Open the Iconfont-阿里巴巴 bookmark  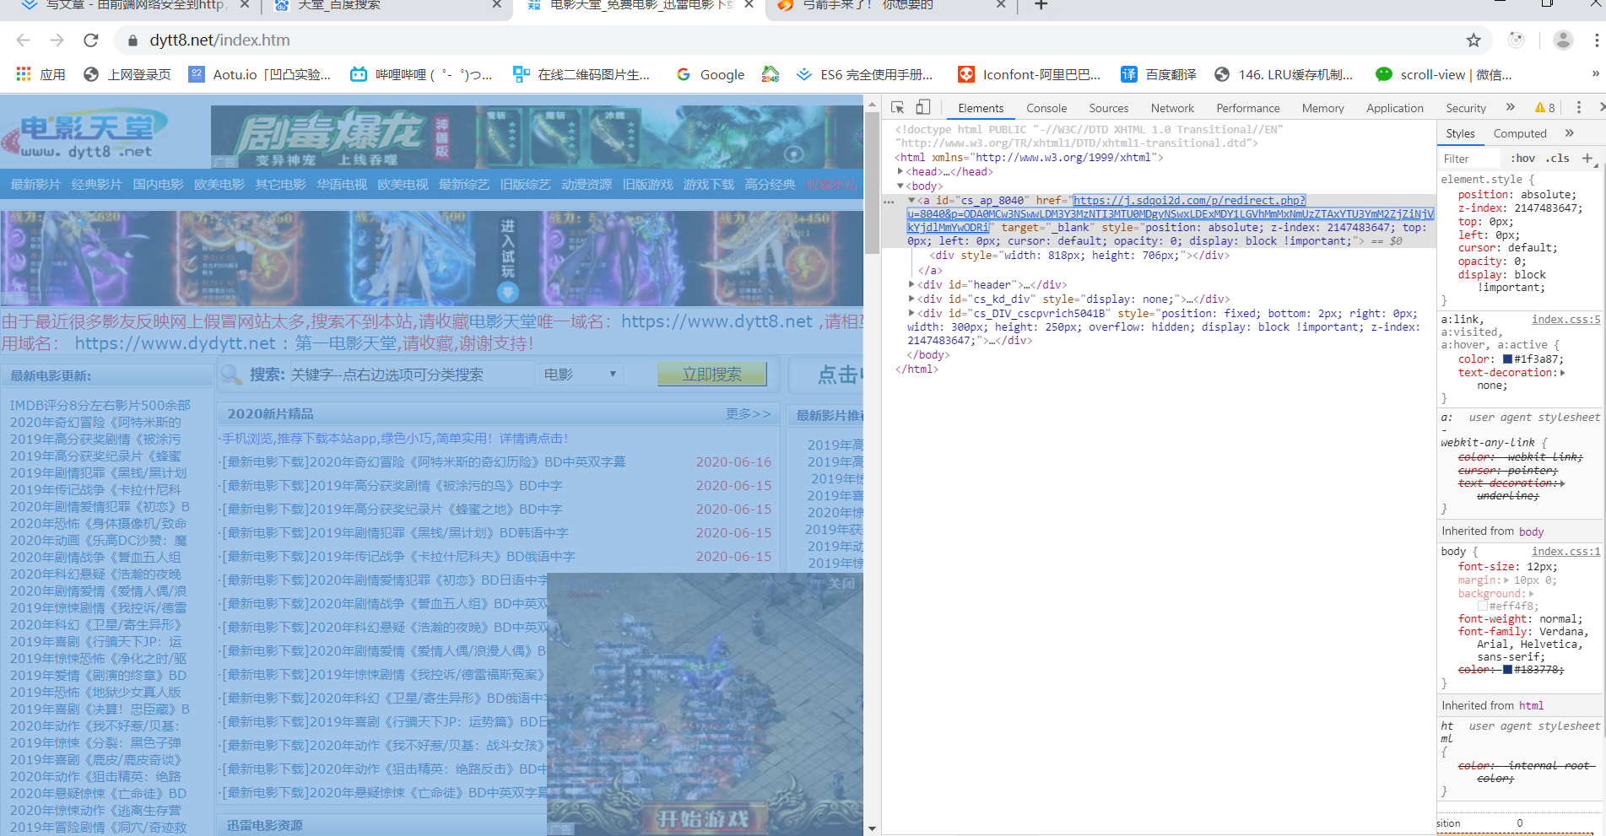(1029, 74)
